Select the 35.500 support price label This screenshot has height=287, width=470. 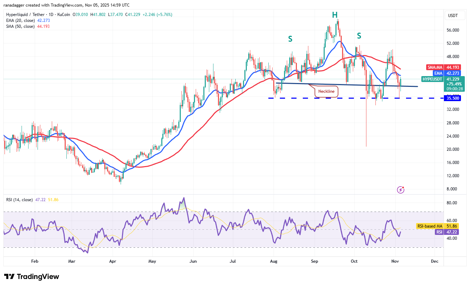point(454,98)
